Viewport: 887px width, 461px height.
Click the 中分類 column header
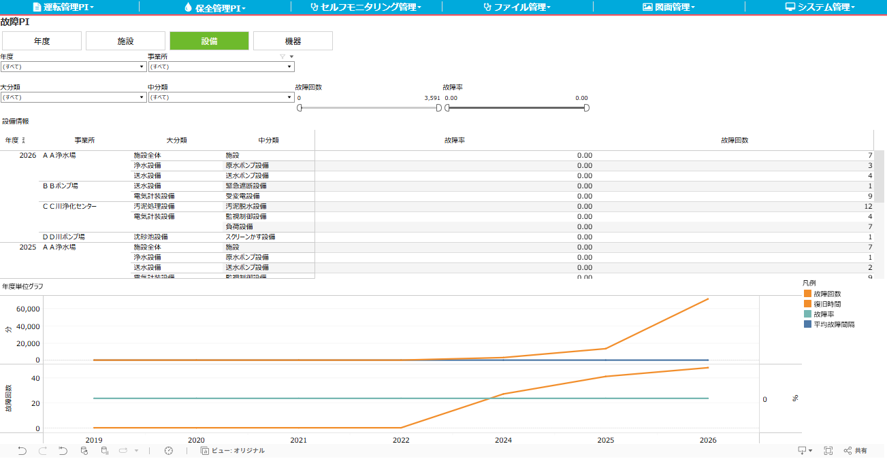[268, 140]
